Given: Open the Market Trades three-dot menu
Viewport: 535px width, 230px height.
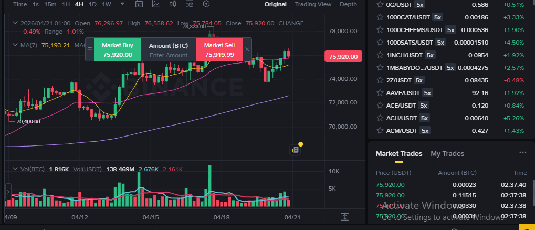Looking at the screenshot, I should click(523, 152).
